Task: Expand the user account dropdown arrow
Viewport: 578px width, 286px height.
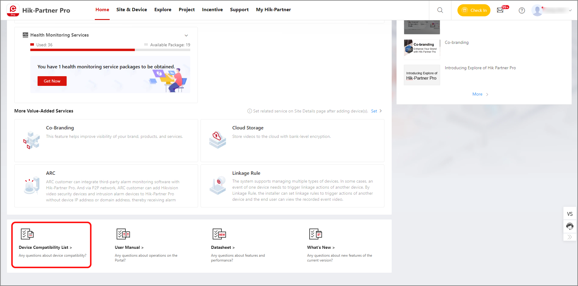Action: click(570, 11)
